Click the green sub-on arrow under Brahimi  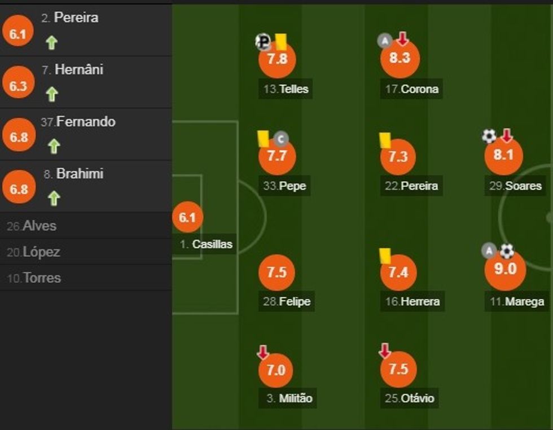(x=54, y=198)
